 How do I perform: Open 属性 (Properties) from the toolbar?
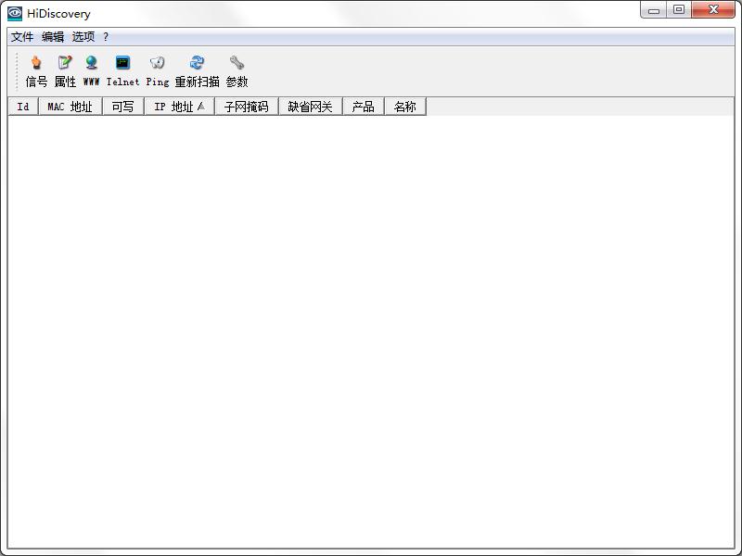pos(65,71)
